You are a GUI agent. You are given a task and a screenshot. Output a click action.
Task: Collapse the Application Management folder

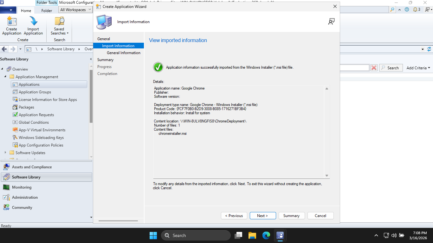[x=5, y=77]
